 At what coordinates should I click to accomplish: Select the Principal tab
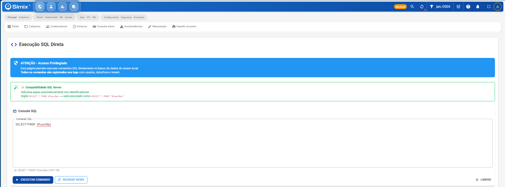(x=12, y=17)
